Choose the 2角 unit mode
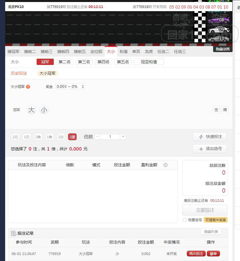 [38, 137]
